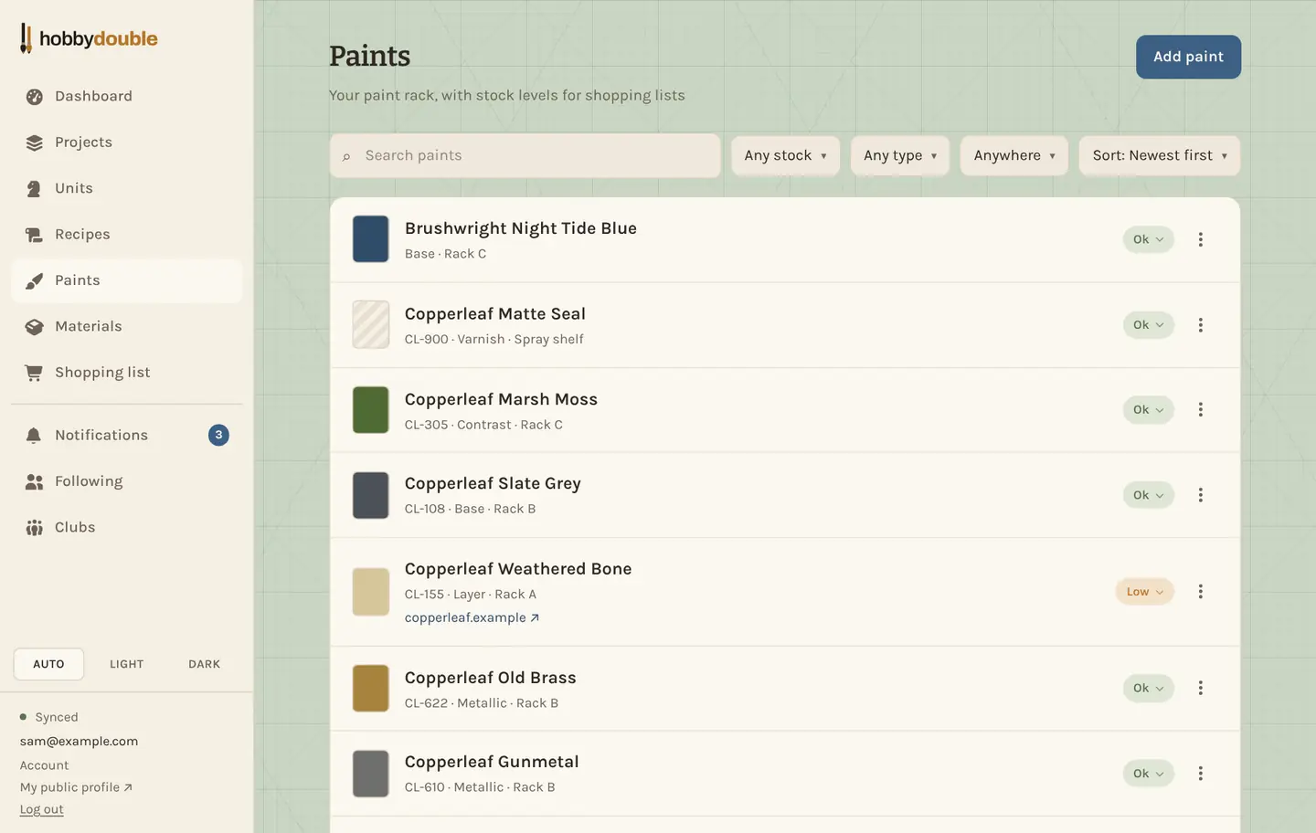This screenshot has height=833, width=1316.
Task: Click the Search paints field
Action: (525, 155)
